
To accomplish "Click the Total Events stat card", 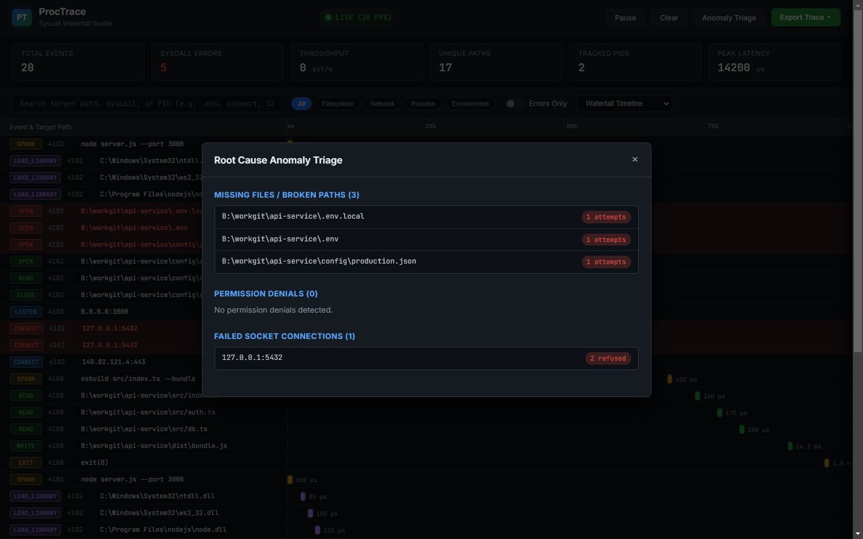I will tap(78, 62).
